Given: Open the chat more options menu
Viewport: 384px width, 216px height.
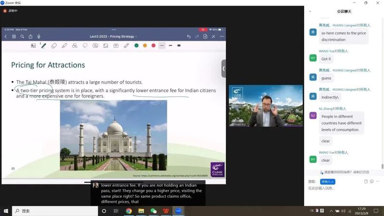Looking at the screenshot, I should point(378,181).
